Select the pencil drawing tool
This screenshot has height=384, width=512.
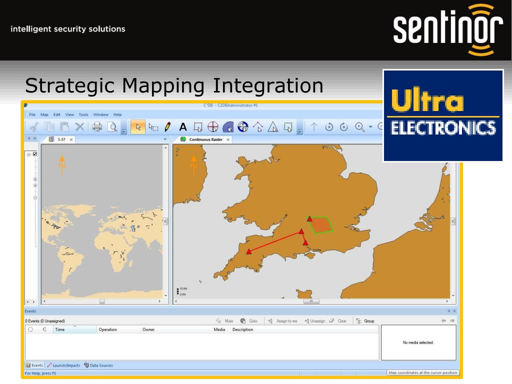coord(168,126)
